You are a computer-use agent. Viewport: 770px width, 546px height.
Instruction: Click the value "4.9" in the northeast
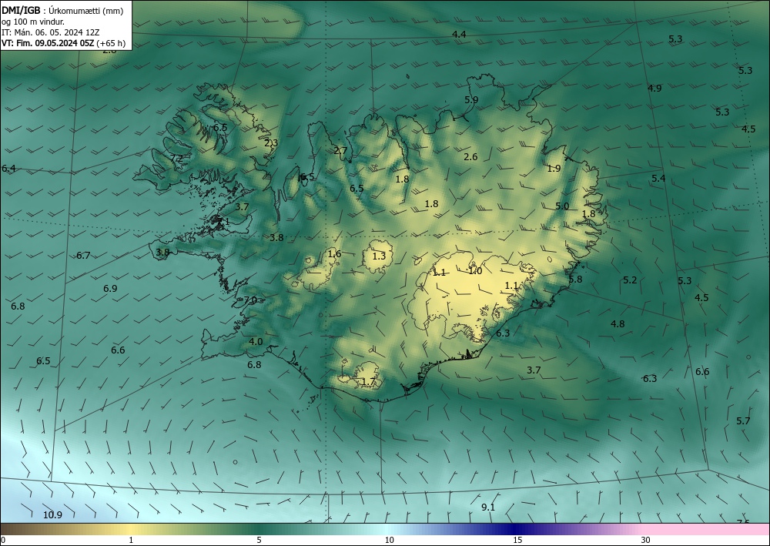pyautogui.click(x=654, y=89)
